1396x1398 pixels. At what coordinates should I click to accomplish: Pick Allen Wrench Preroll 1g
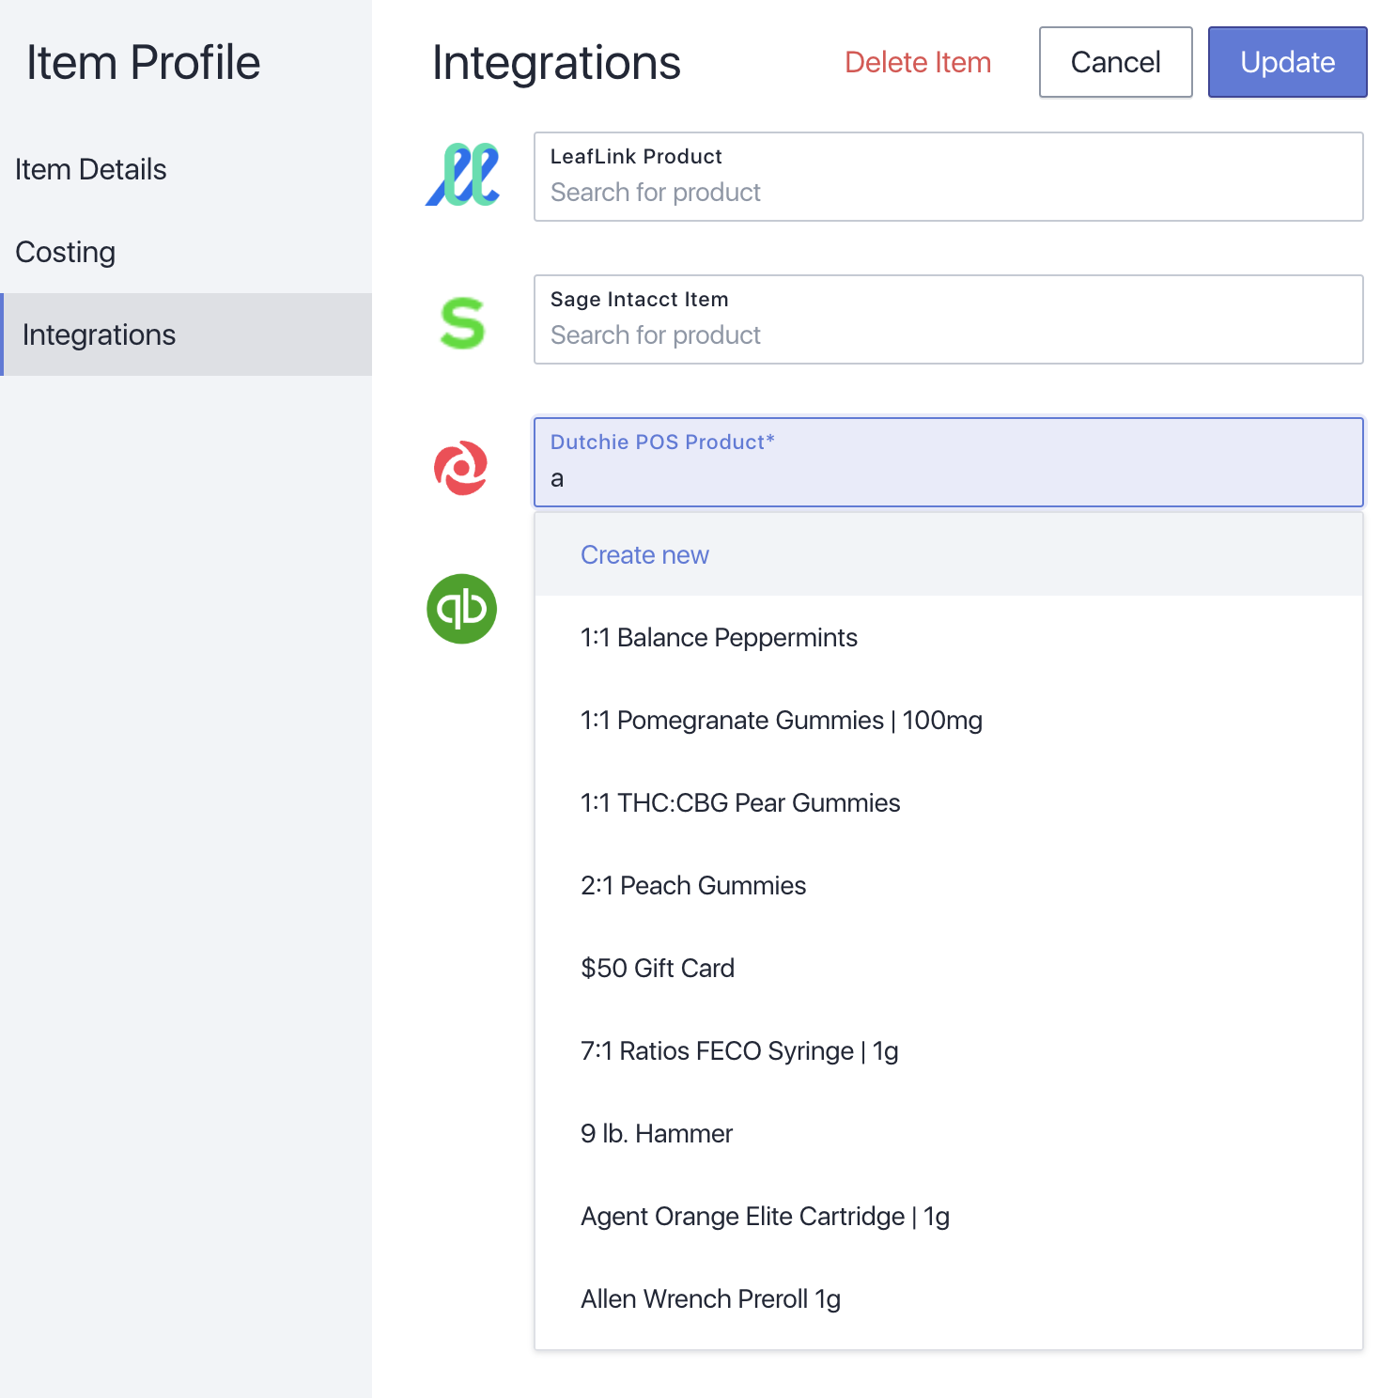coord(949,1298)
